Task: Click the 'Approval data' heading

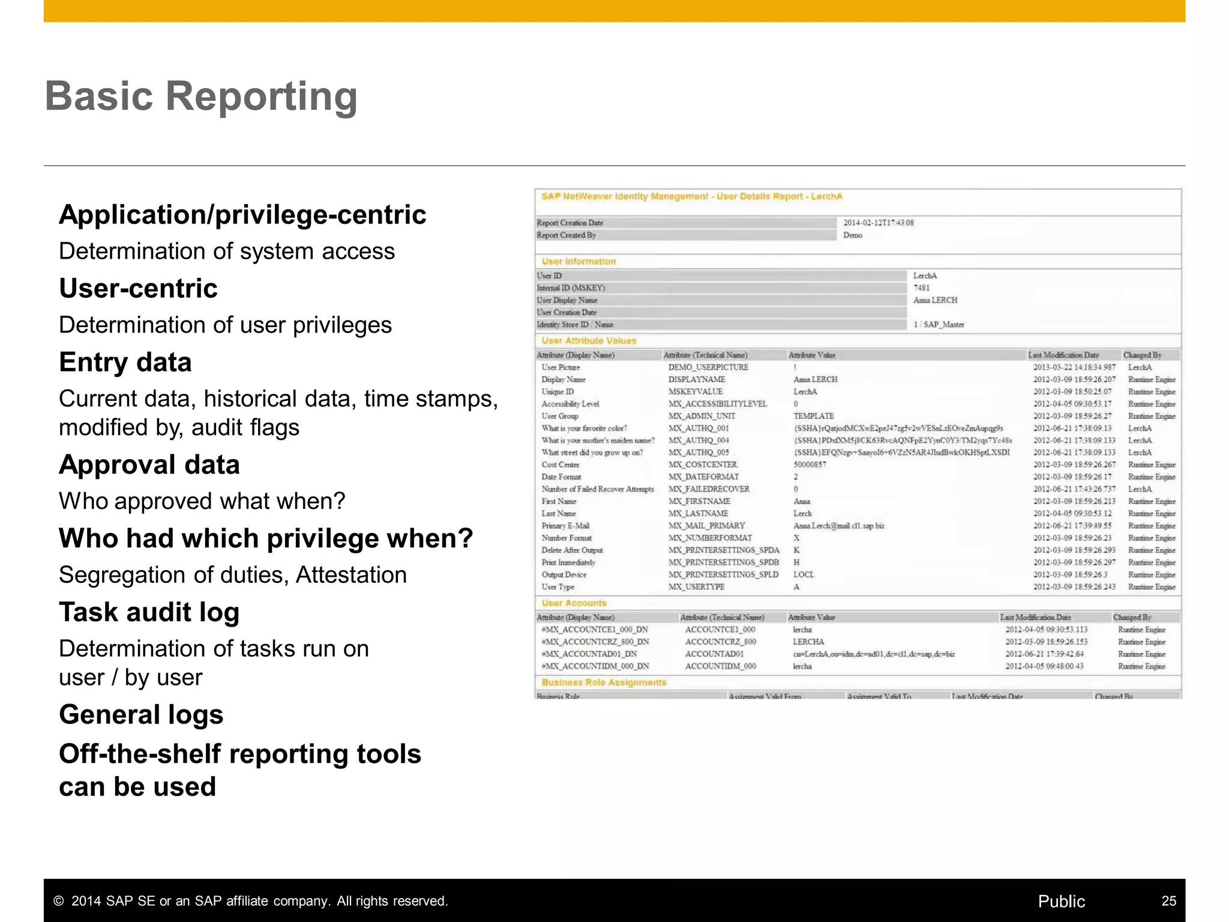Action: 149,465
